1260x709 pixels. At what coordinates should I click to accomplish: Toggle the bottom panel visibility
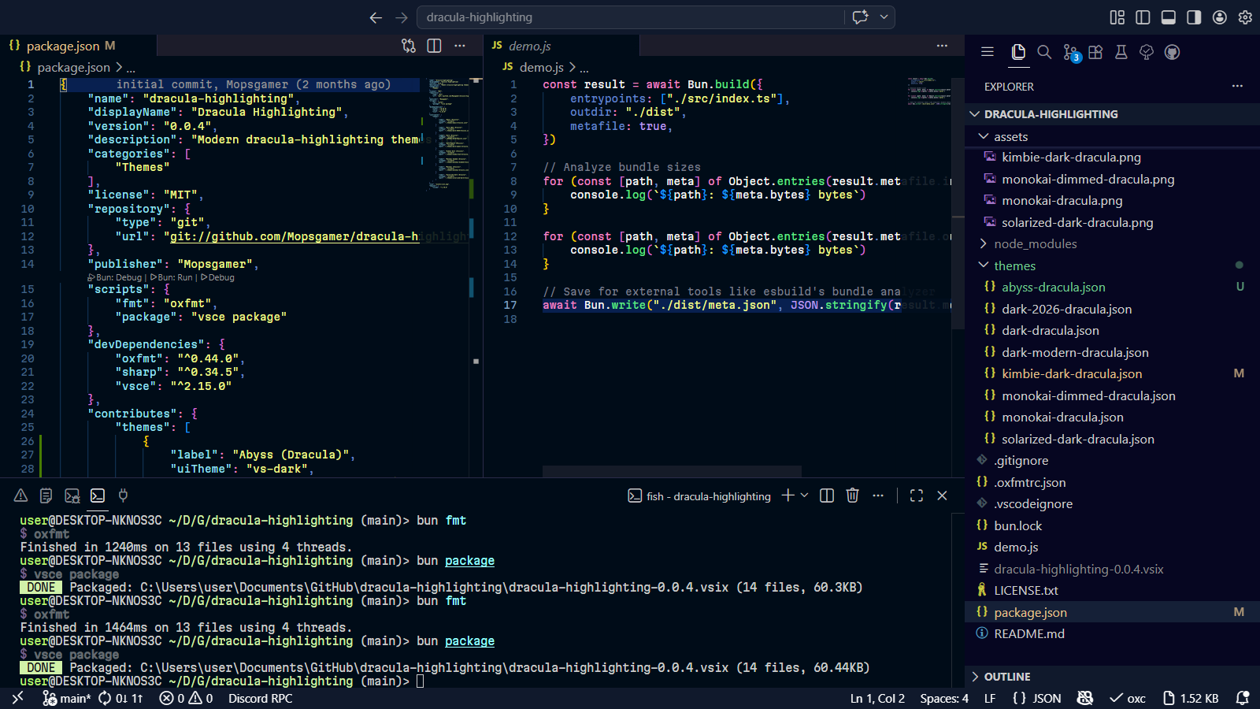(1169, 17)
